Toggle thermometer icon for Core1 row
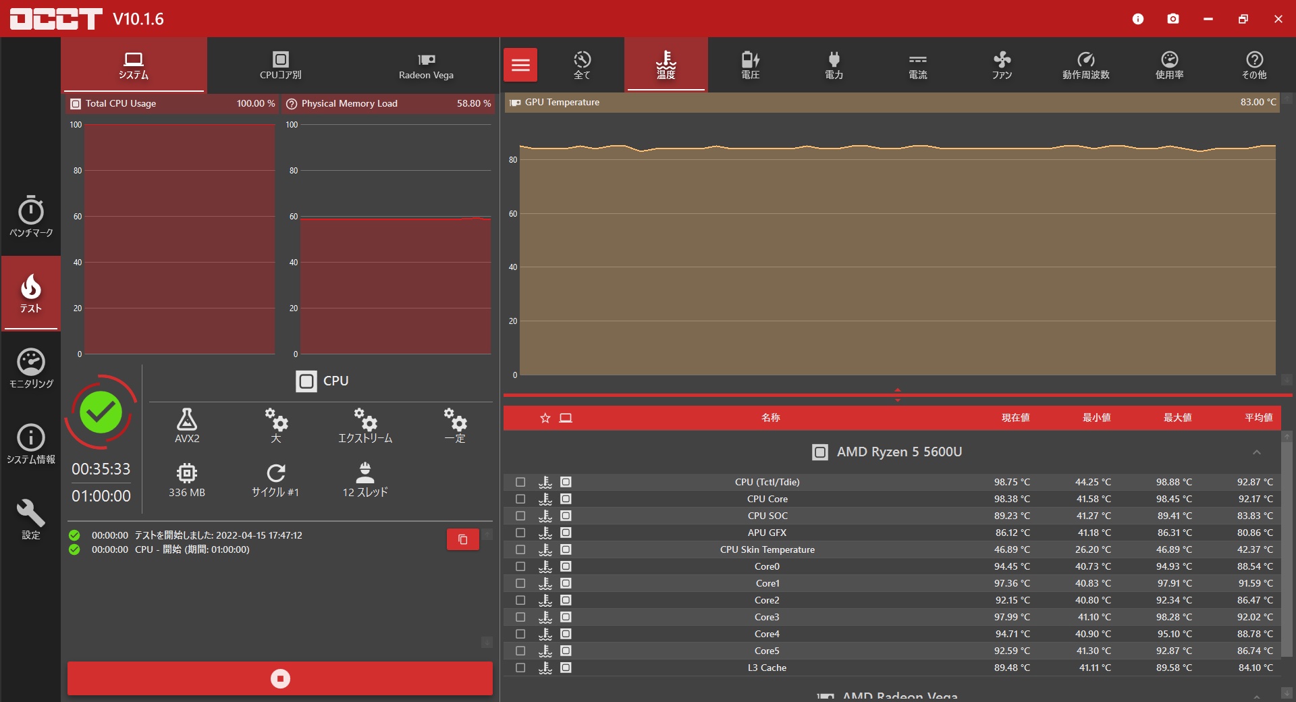The width and height of the screenshot is (1296, 702). coord(545,583)
